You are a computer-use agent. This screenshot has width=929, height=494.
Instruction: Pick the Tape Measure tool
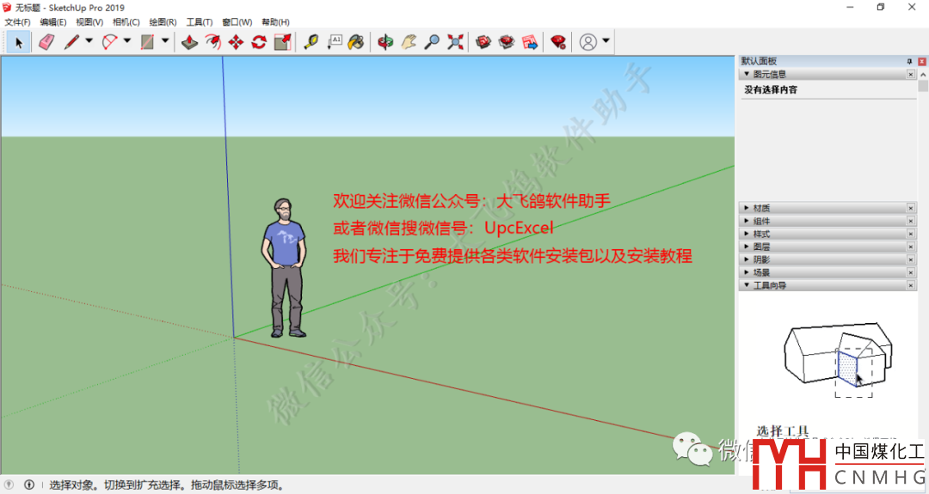(x=311, y=41)
